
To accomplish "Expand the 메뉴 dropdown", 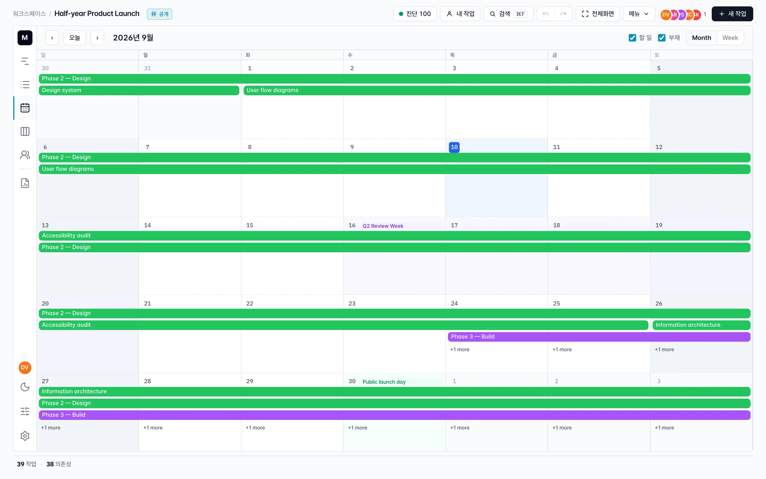I will pyautogui.click(x=639, y=14).
